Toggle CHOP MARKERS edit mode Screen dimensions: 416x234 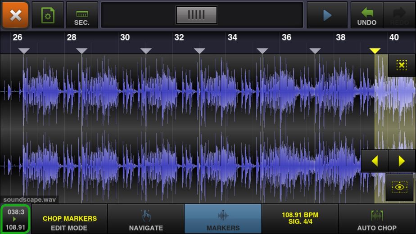pyautogui.click(x=69, y=219)
